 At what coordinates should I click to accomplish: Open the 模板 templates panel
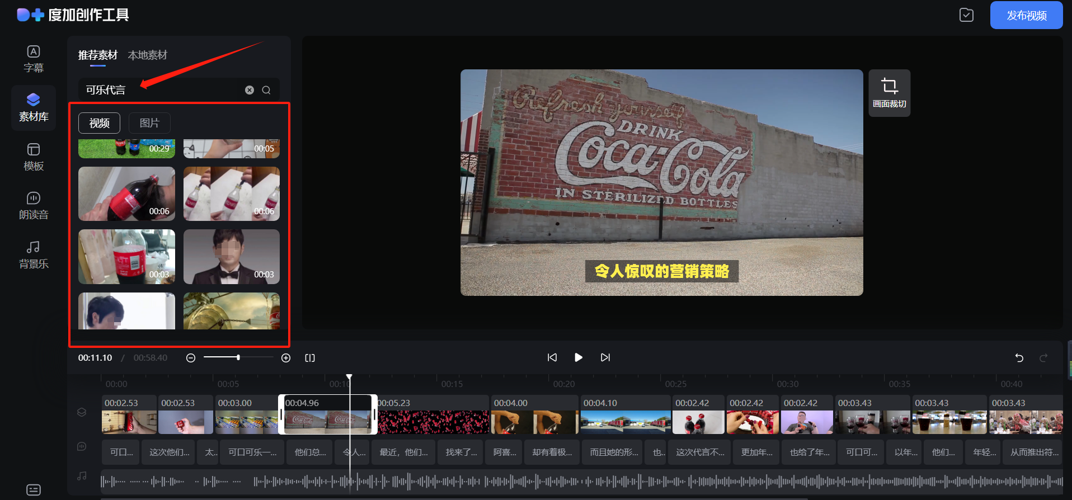[x=34, y=157]
